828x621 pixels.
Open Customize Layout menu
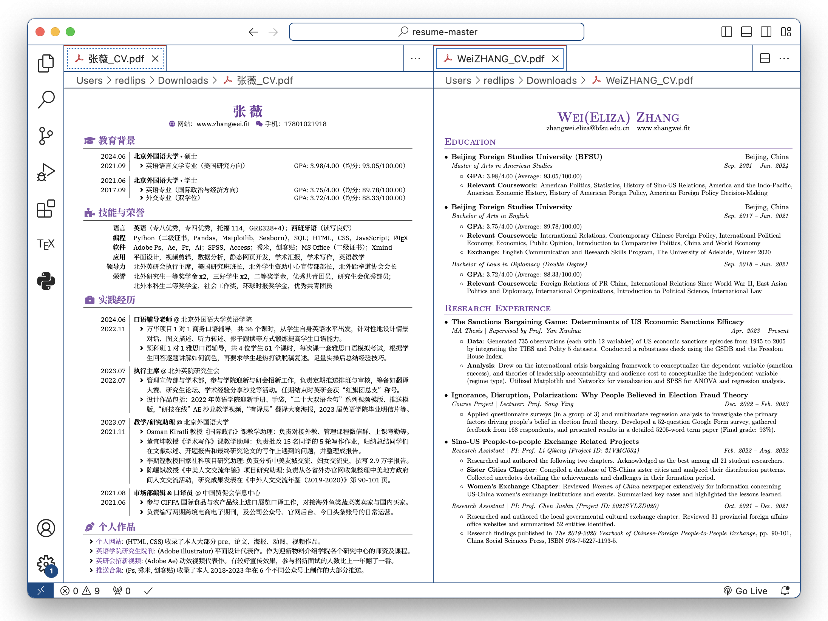(x=786, y=32)
